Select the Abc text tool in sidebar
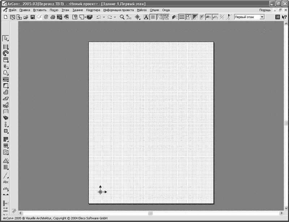Screen dimensions: 289x222 point(6,182)
